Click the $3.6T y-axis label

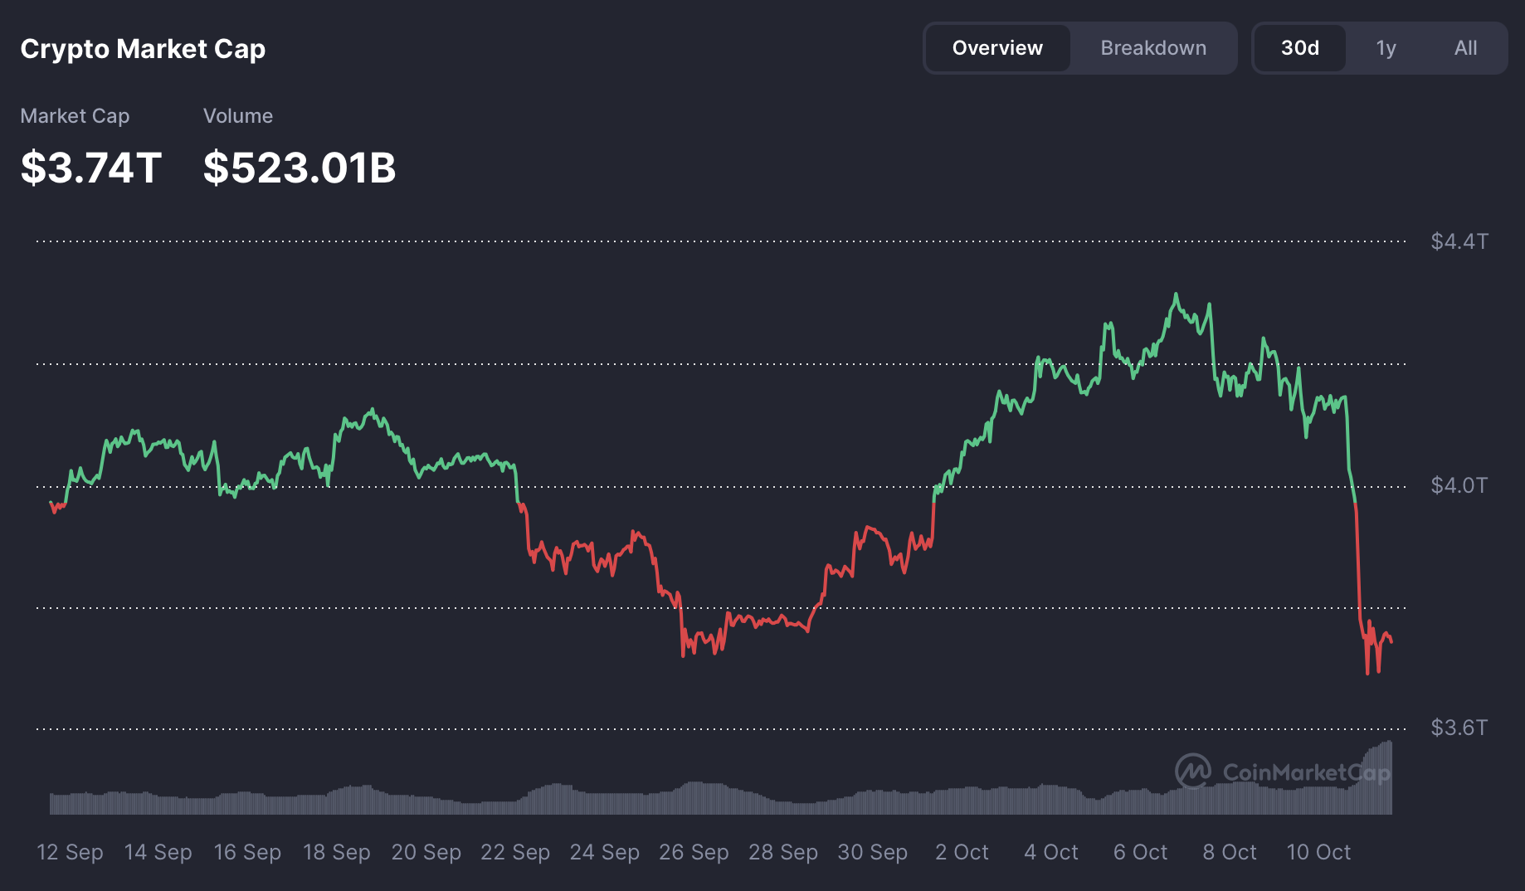[x=1459, y=728]
